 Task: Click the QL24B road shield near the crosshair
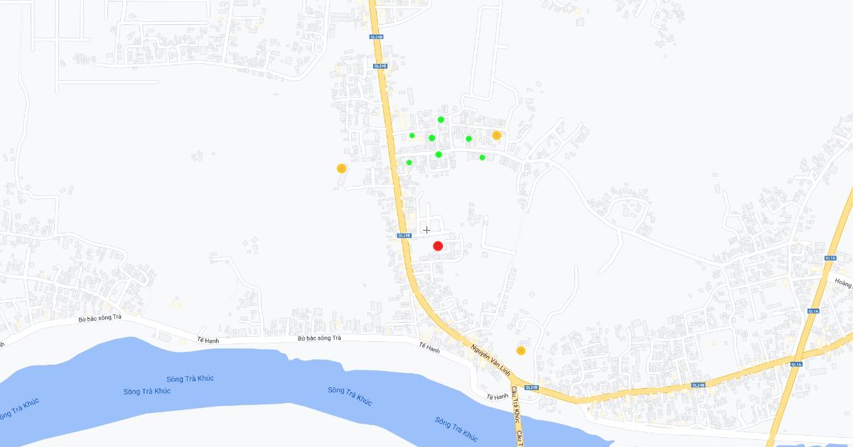click(403, 236)
